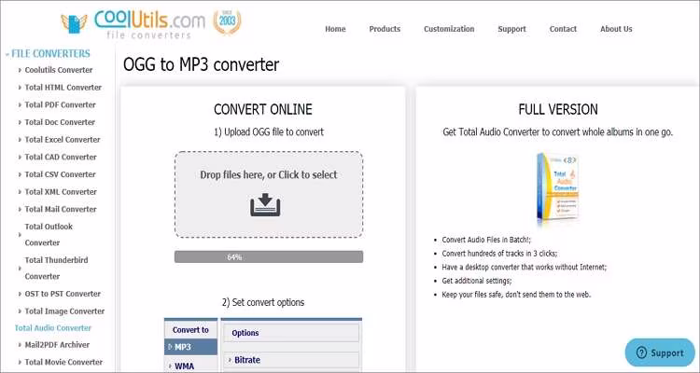Click the OGG to MP3 converter heading

[x=201, y=64]
